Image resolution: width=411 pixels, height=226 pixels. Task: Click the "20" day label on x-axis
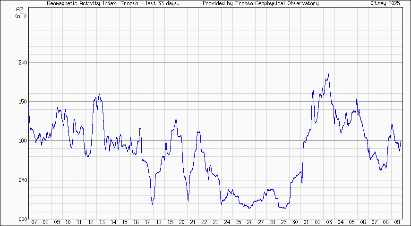181,222
